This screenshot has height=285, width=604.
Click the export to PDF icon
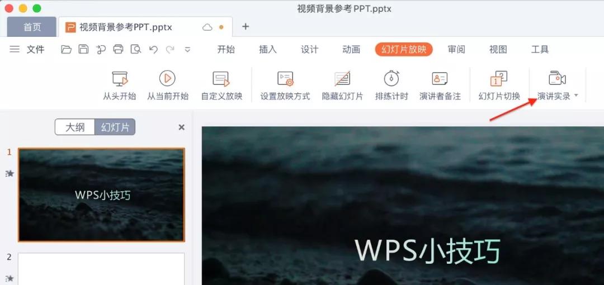tap(101, 49)
